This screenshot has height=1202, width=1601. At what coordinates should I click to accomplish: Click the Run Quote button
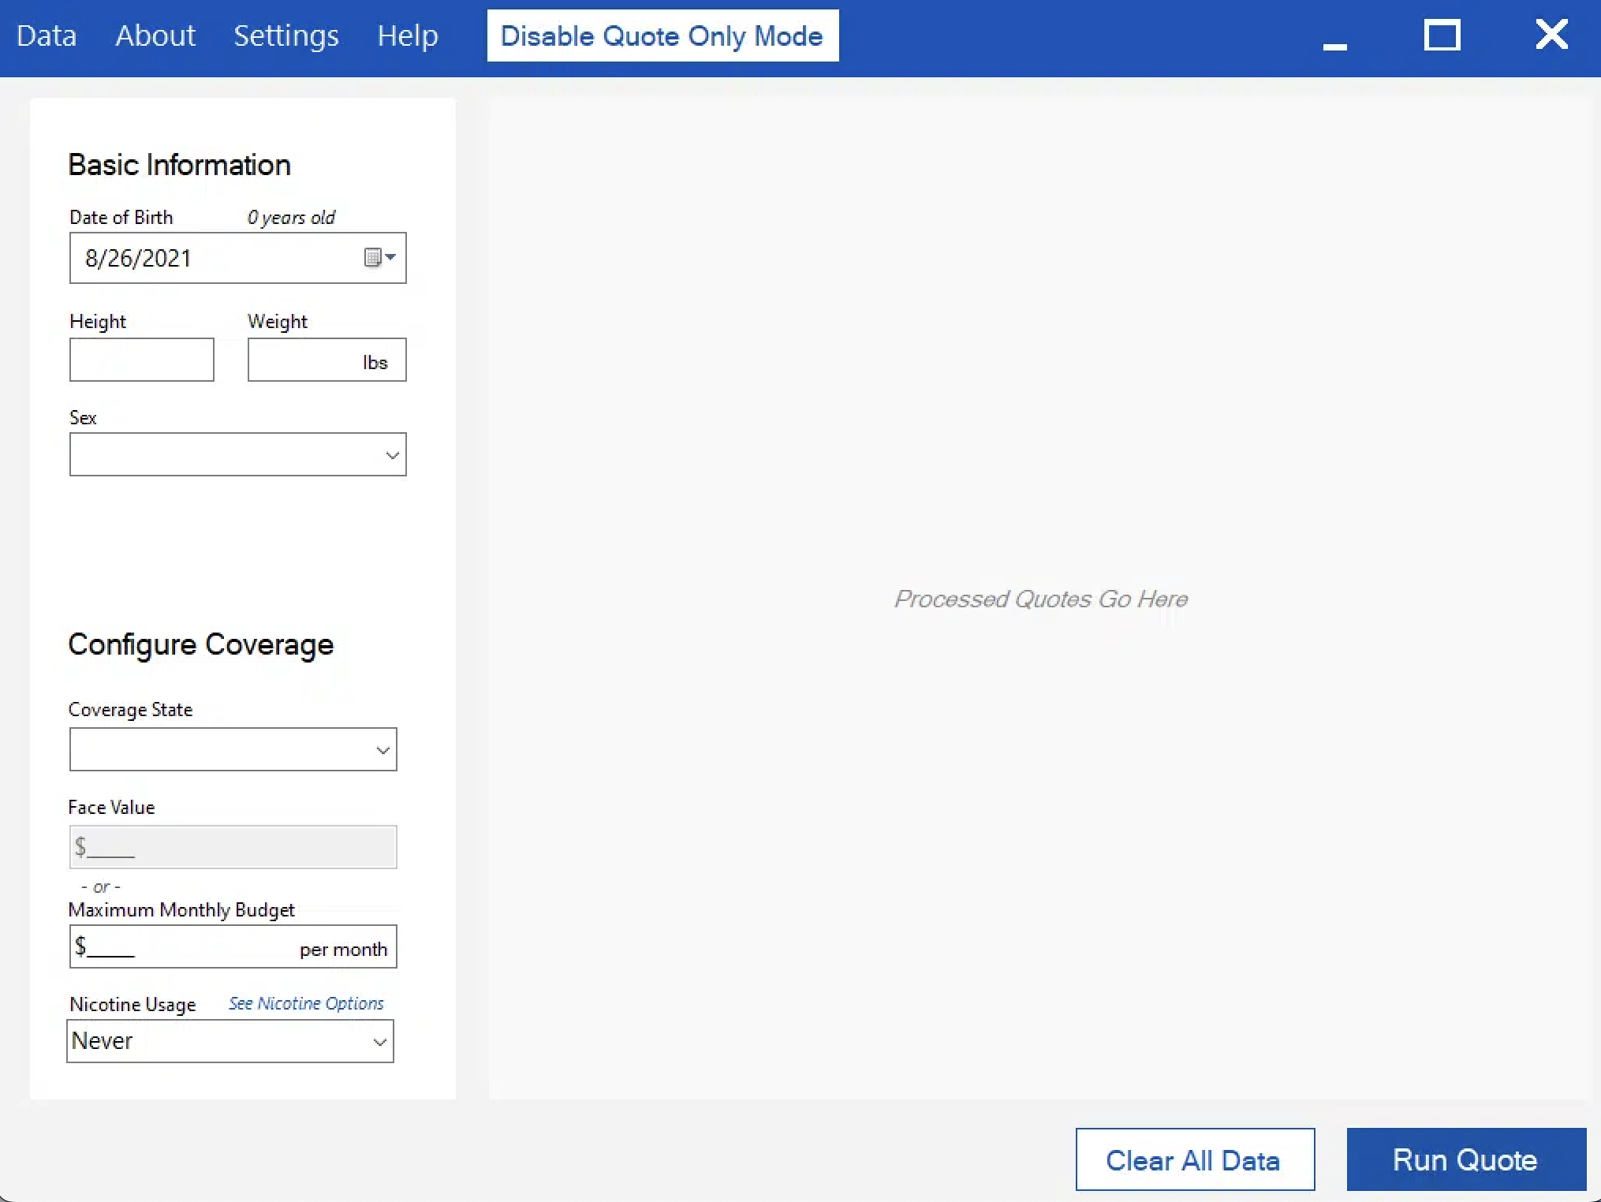point(1465,1159)
